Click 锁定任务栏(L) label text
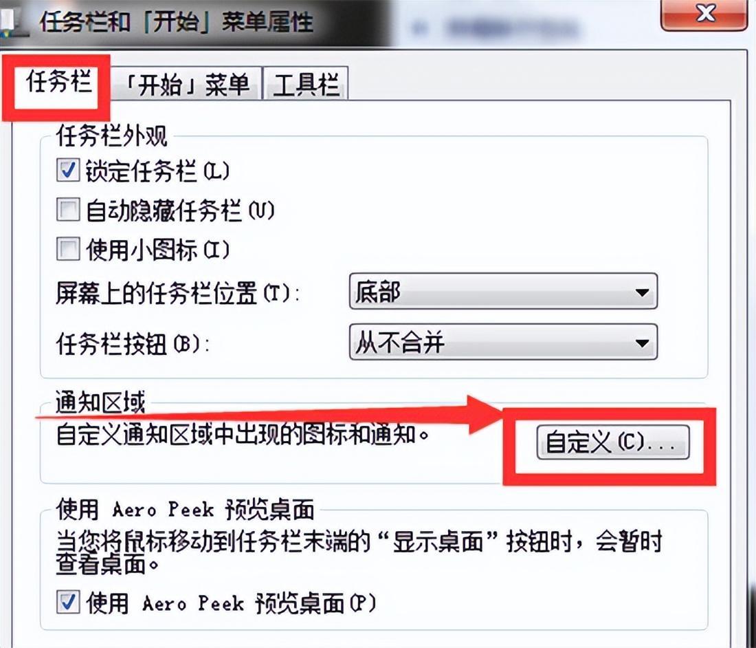Viewport: 756px width, 648px height. click(157, 171)
